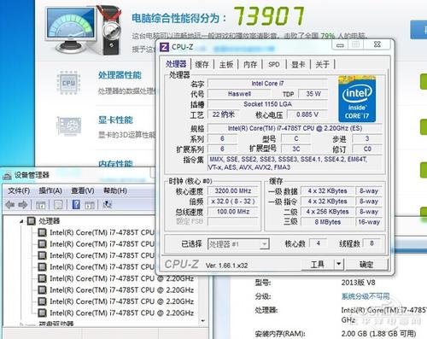The width and height of the screenshot is (427, 339).
Task: Open the 工具 button dropdown arrow
Action: tap(338, 264)
